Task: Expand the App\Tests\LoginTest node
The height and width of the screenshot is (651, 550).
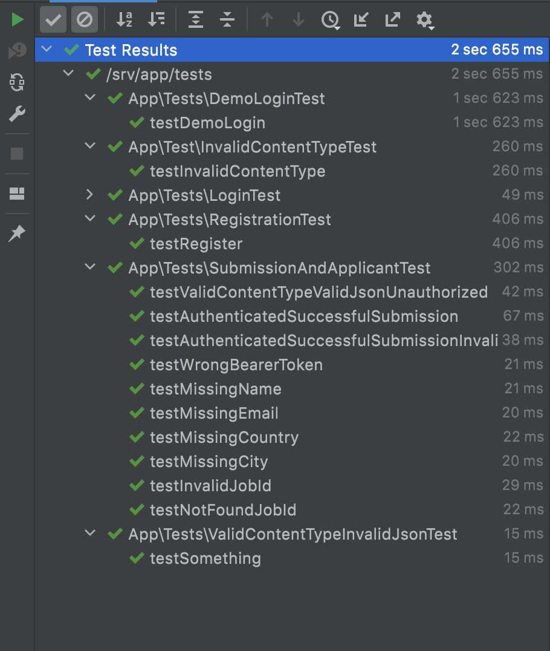Action: click(x=90, y=195)
